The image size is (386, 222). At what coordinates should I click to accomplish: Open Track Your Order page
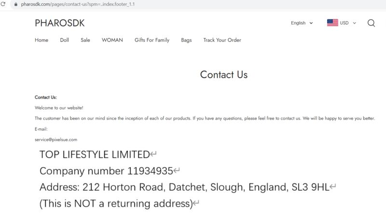pos(222,40)
